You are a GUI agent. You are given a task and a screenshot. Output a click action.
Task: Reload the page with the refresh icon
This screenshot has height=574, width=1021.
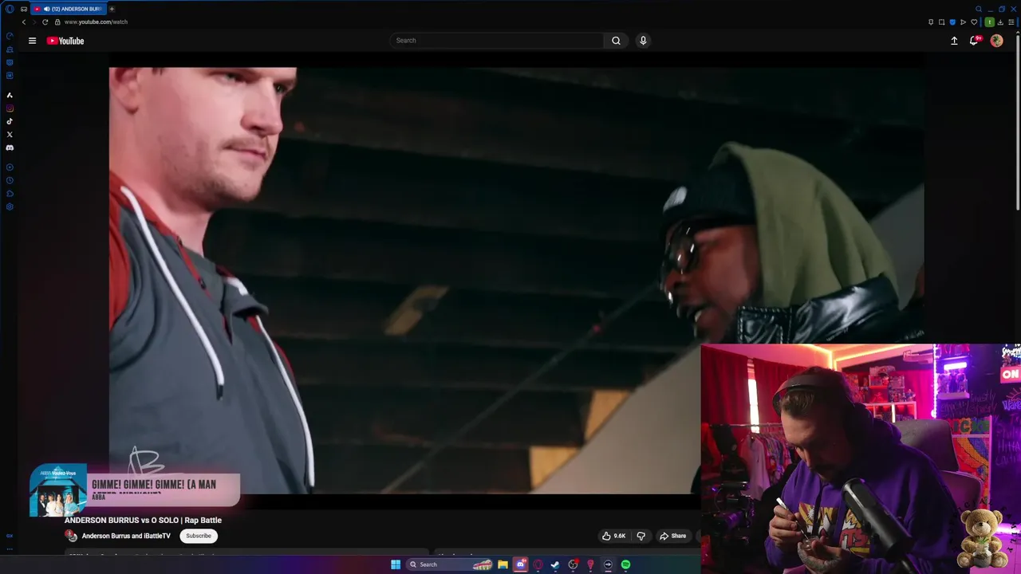pyautogui.click(x=45, y=22)
